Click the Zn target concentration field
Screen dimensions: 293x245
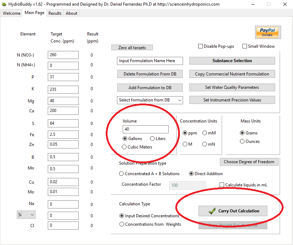coord(63,144)
